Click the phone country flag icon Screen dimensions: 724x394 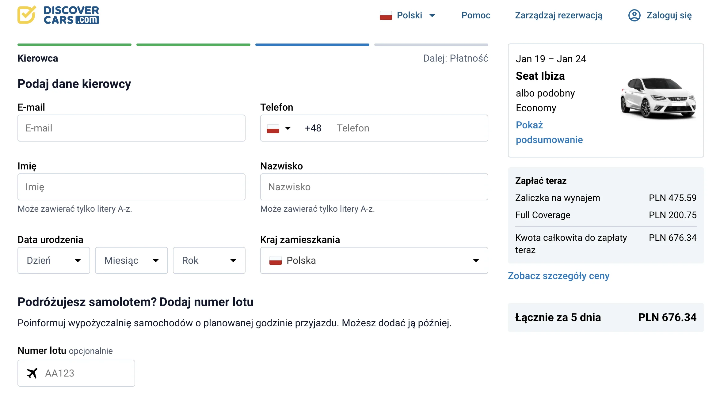click(273, 128)
